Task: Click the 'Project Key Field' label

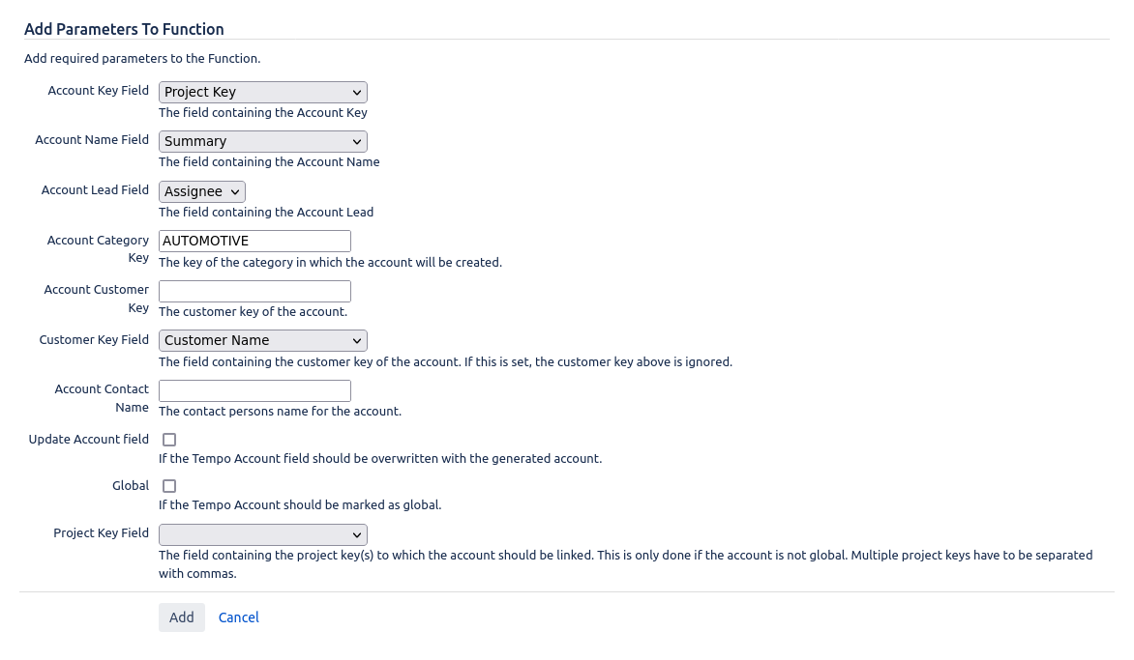Action: point(102,532)
